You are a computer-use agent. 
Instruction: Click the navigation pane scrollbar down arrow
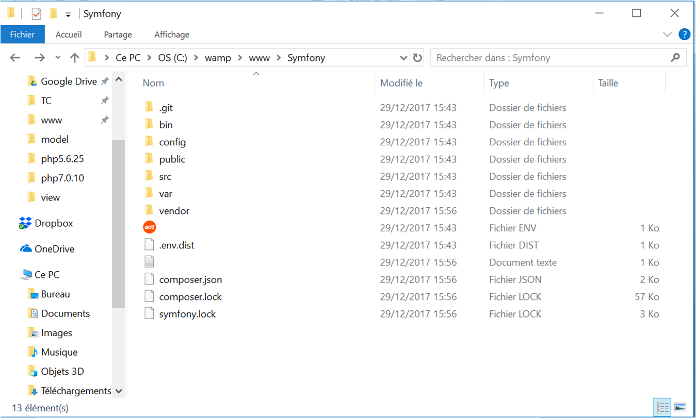point(119,391)
